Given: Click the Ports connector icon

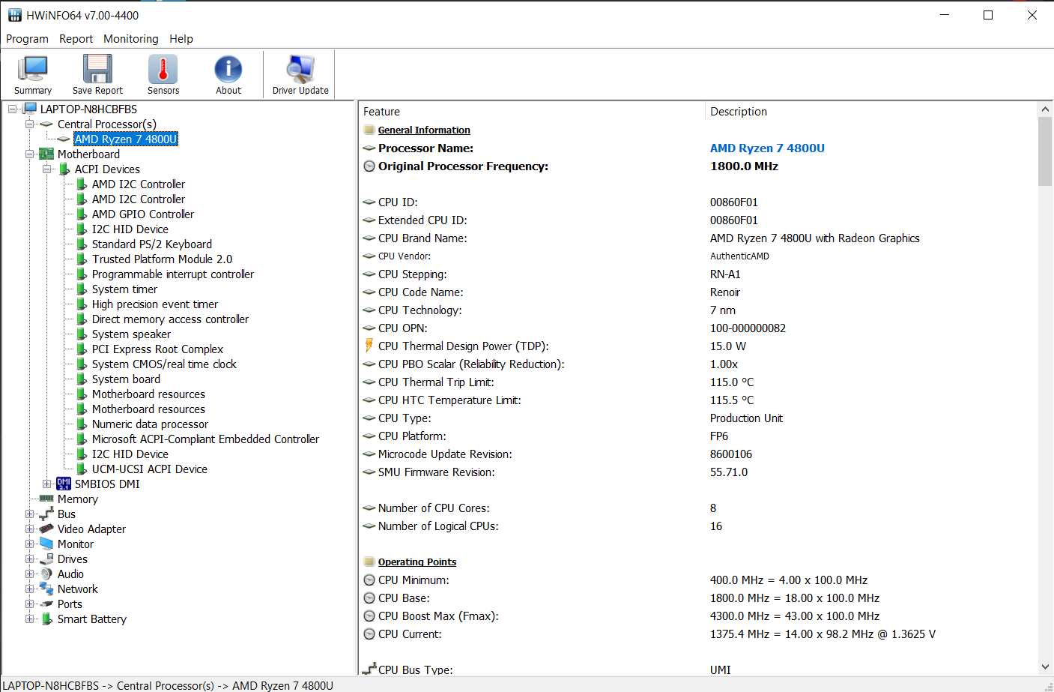Looking at the screenshot, I should (x=46, y=604).
